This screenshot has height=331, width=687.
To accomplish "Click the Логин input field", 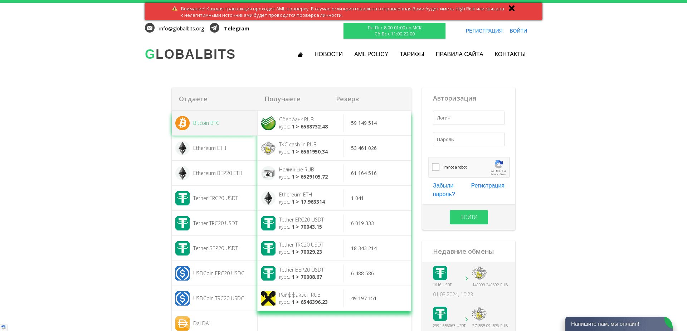I will click(x=469, y=118).
